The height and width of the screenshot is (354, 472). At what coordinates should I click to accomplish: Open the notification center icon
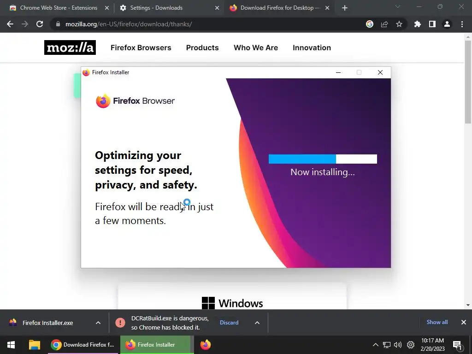[457, 345]
